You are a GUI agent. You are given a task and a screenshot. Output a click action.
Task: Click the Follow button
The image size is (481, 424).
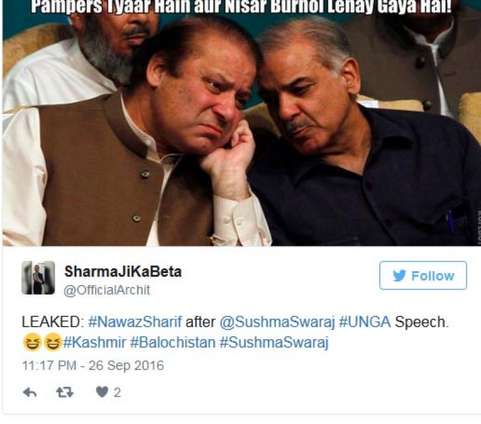pos(423,275)
